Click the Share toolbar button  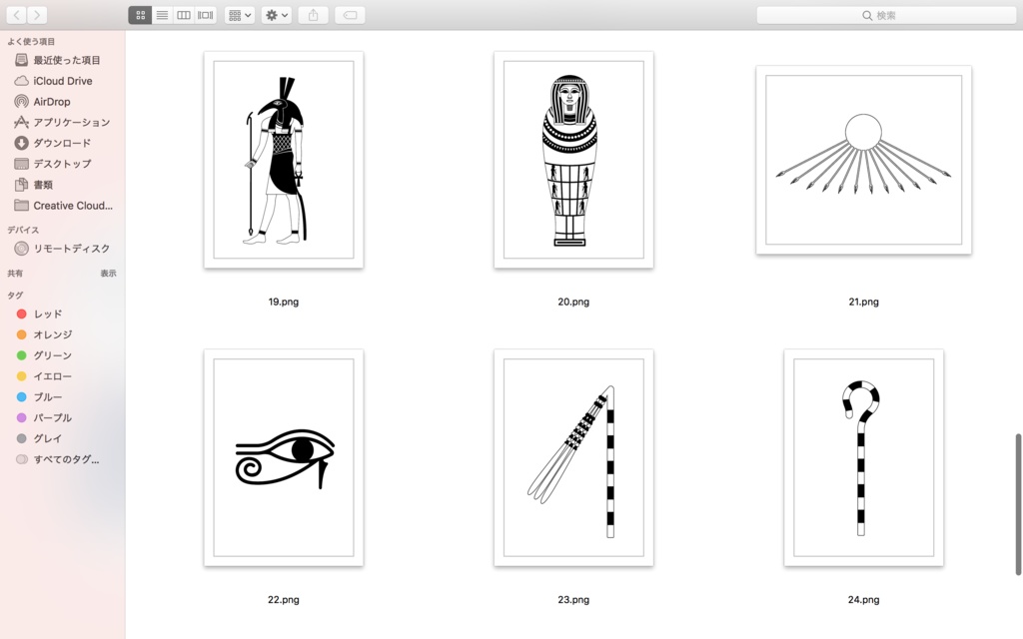pos(313,15)
